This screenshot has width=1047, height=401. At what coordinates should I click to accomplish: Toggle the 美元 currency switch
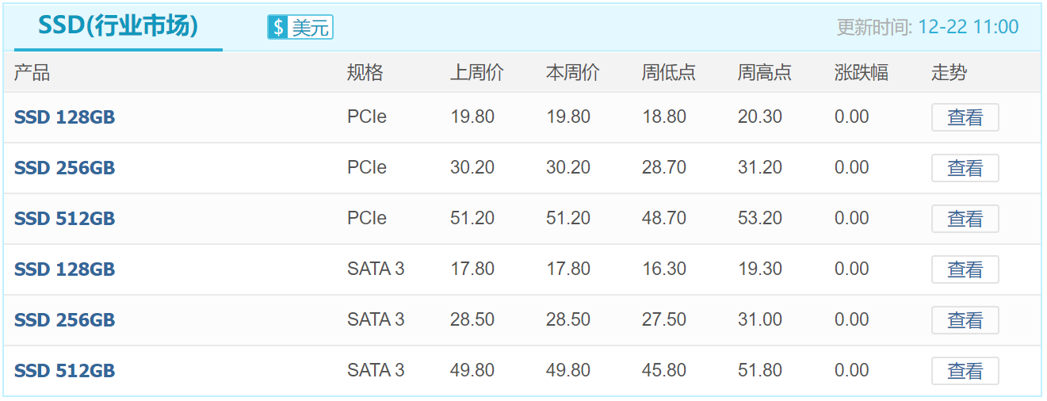point(300,28)
